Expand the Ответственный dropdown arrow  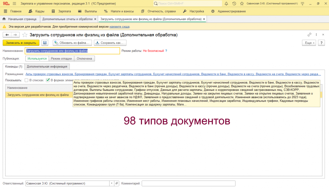coord(111,183)
